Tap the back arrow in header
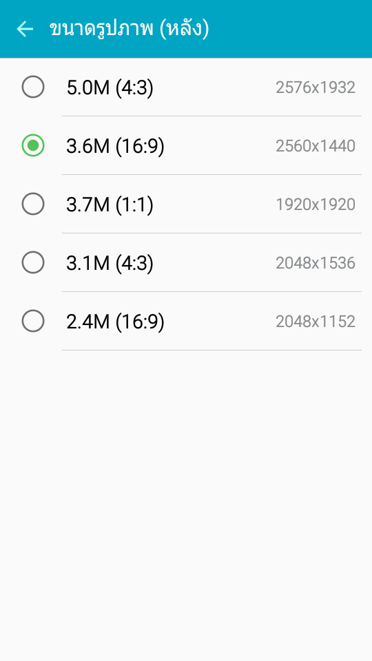 pos(25,29)
